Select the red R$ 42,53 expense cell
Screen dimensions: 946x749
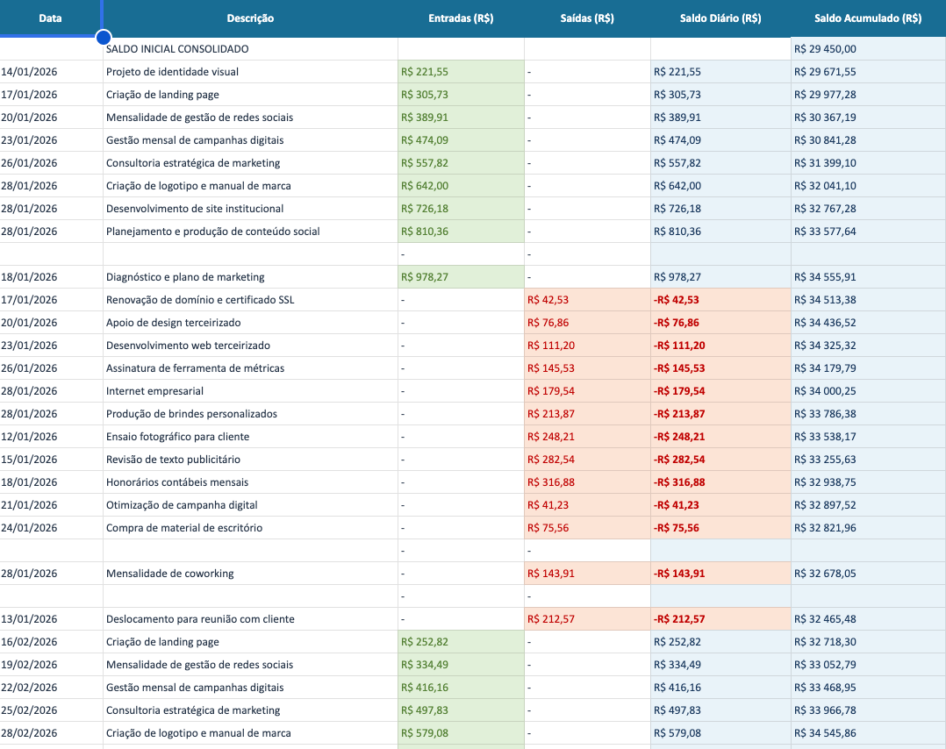(x=587, y=300)
